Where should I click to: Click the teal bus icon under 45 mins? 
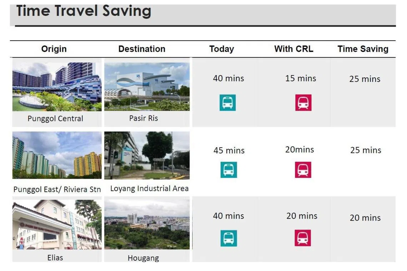(228, 170)
